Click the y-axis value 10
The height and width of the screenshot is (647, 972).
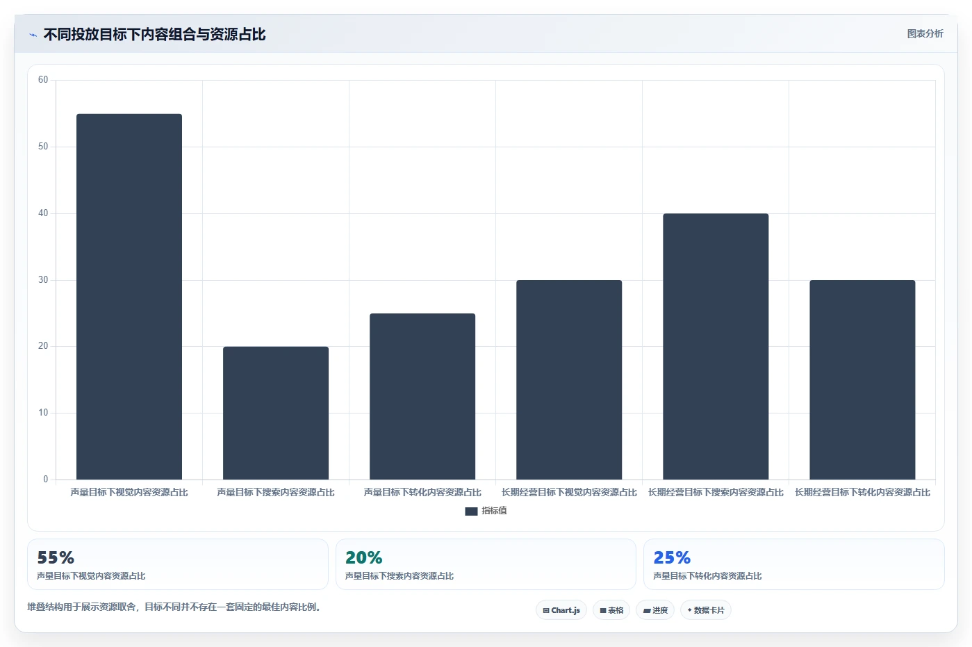click(x=43, y=413)
